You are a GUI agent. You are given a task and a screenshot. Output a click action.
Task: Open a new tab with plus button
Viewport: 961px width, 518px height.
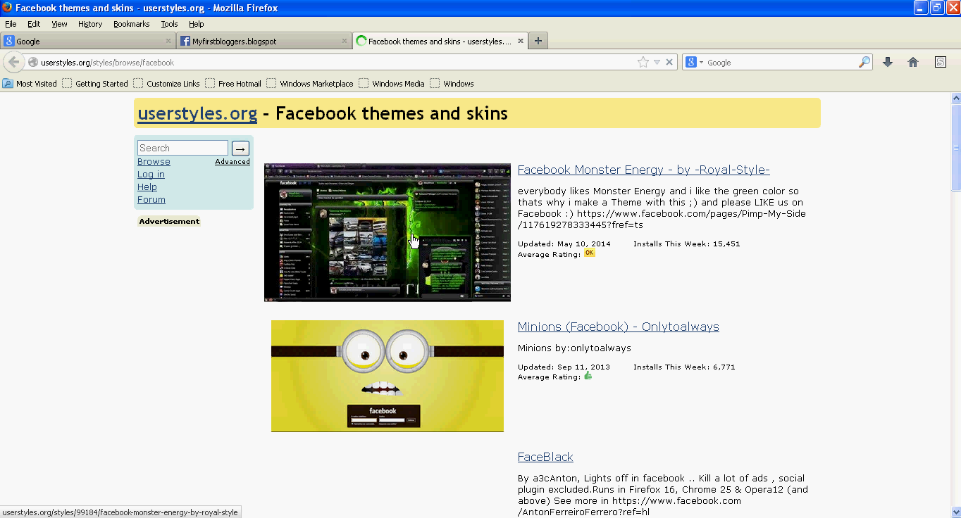[538, 41]
